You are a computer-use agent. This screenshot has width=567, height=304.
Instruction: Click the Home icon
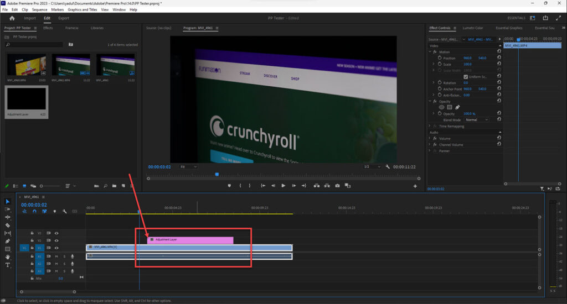click(x=12, y=18)
